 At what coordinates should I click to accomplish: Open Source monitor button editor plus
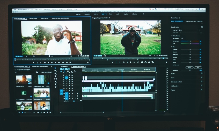pyautogui.click(x=88, y=63)
